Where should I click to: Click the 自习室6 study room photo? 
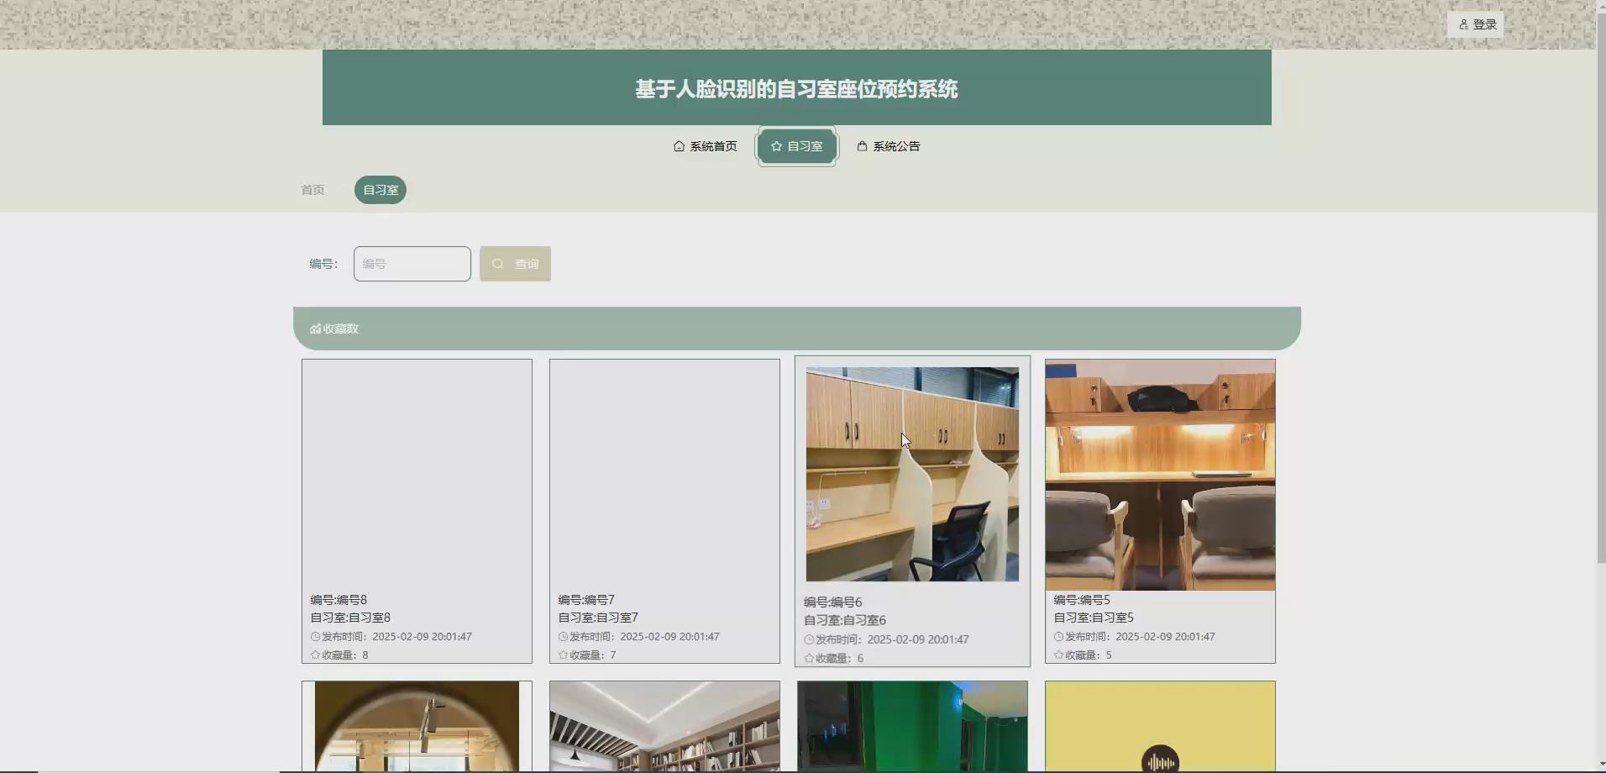[x=911, y=473]
